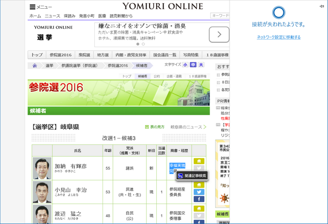This screenshot has height=224, width=328.
Task: Open 加納 有輝彦's greyed Twitter icon
Action: click(x=199, y=168)
